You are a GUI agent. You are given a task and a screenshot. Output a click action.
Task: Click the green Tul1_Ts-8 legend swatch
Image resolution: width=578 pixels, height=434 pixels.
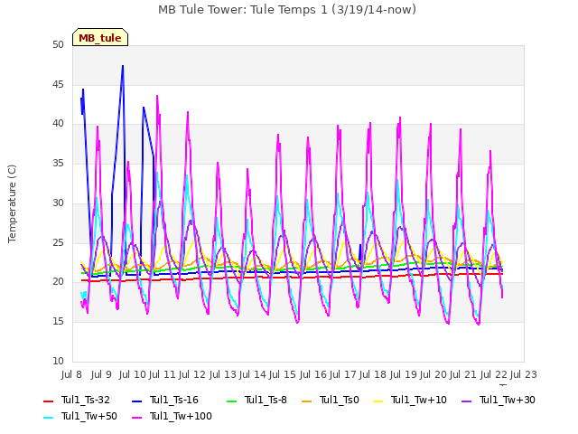point(231,401)
